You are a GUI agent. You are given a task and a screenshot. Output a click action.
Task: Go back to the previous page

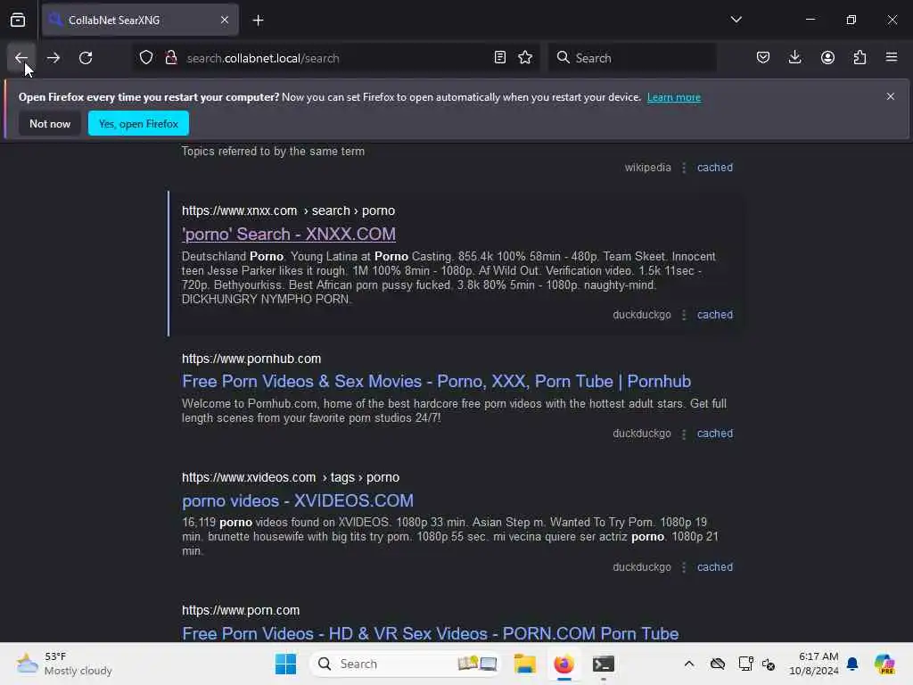click(21, 58)
